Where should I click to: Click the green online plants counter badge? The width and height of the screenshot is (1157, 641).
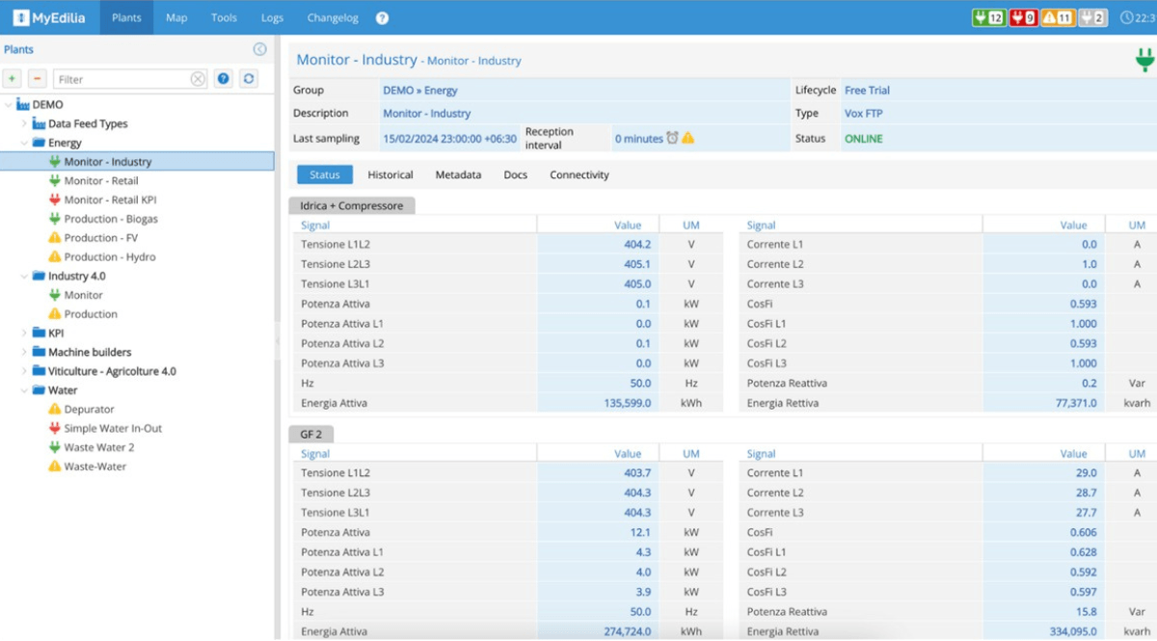988,17
